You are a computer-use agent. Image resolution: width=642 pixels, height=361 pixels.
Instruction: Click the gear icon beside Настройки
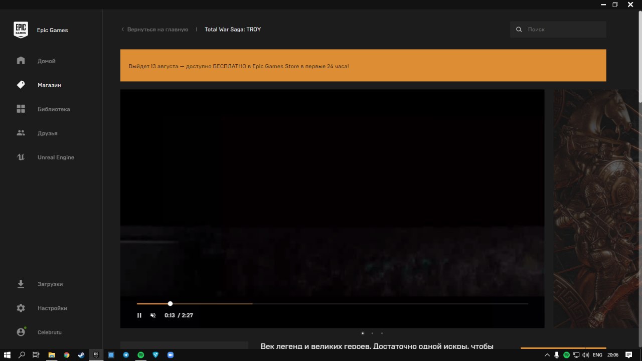(x=21, y=308)
